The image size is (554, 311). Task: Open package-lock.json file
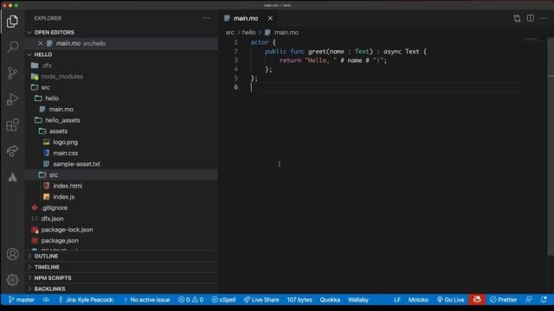click(x=122, y=230)
